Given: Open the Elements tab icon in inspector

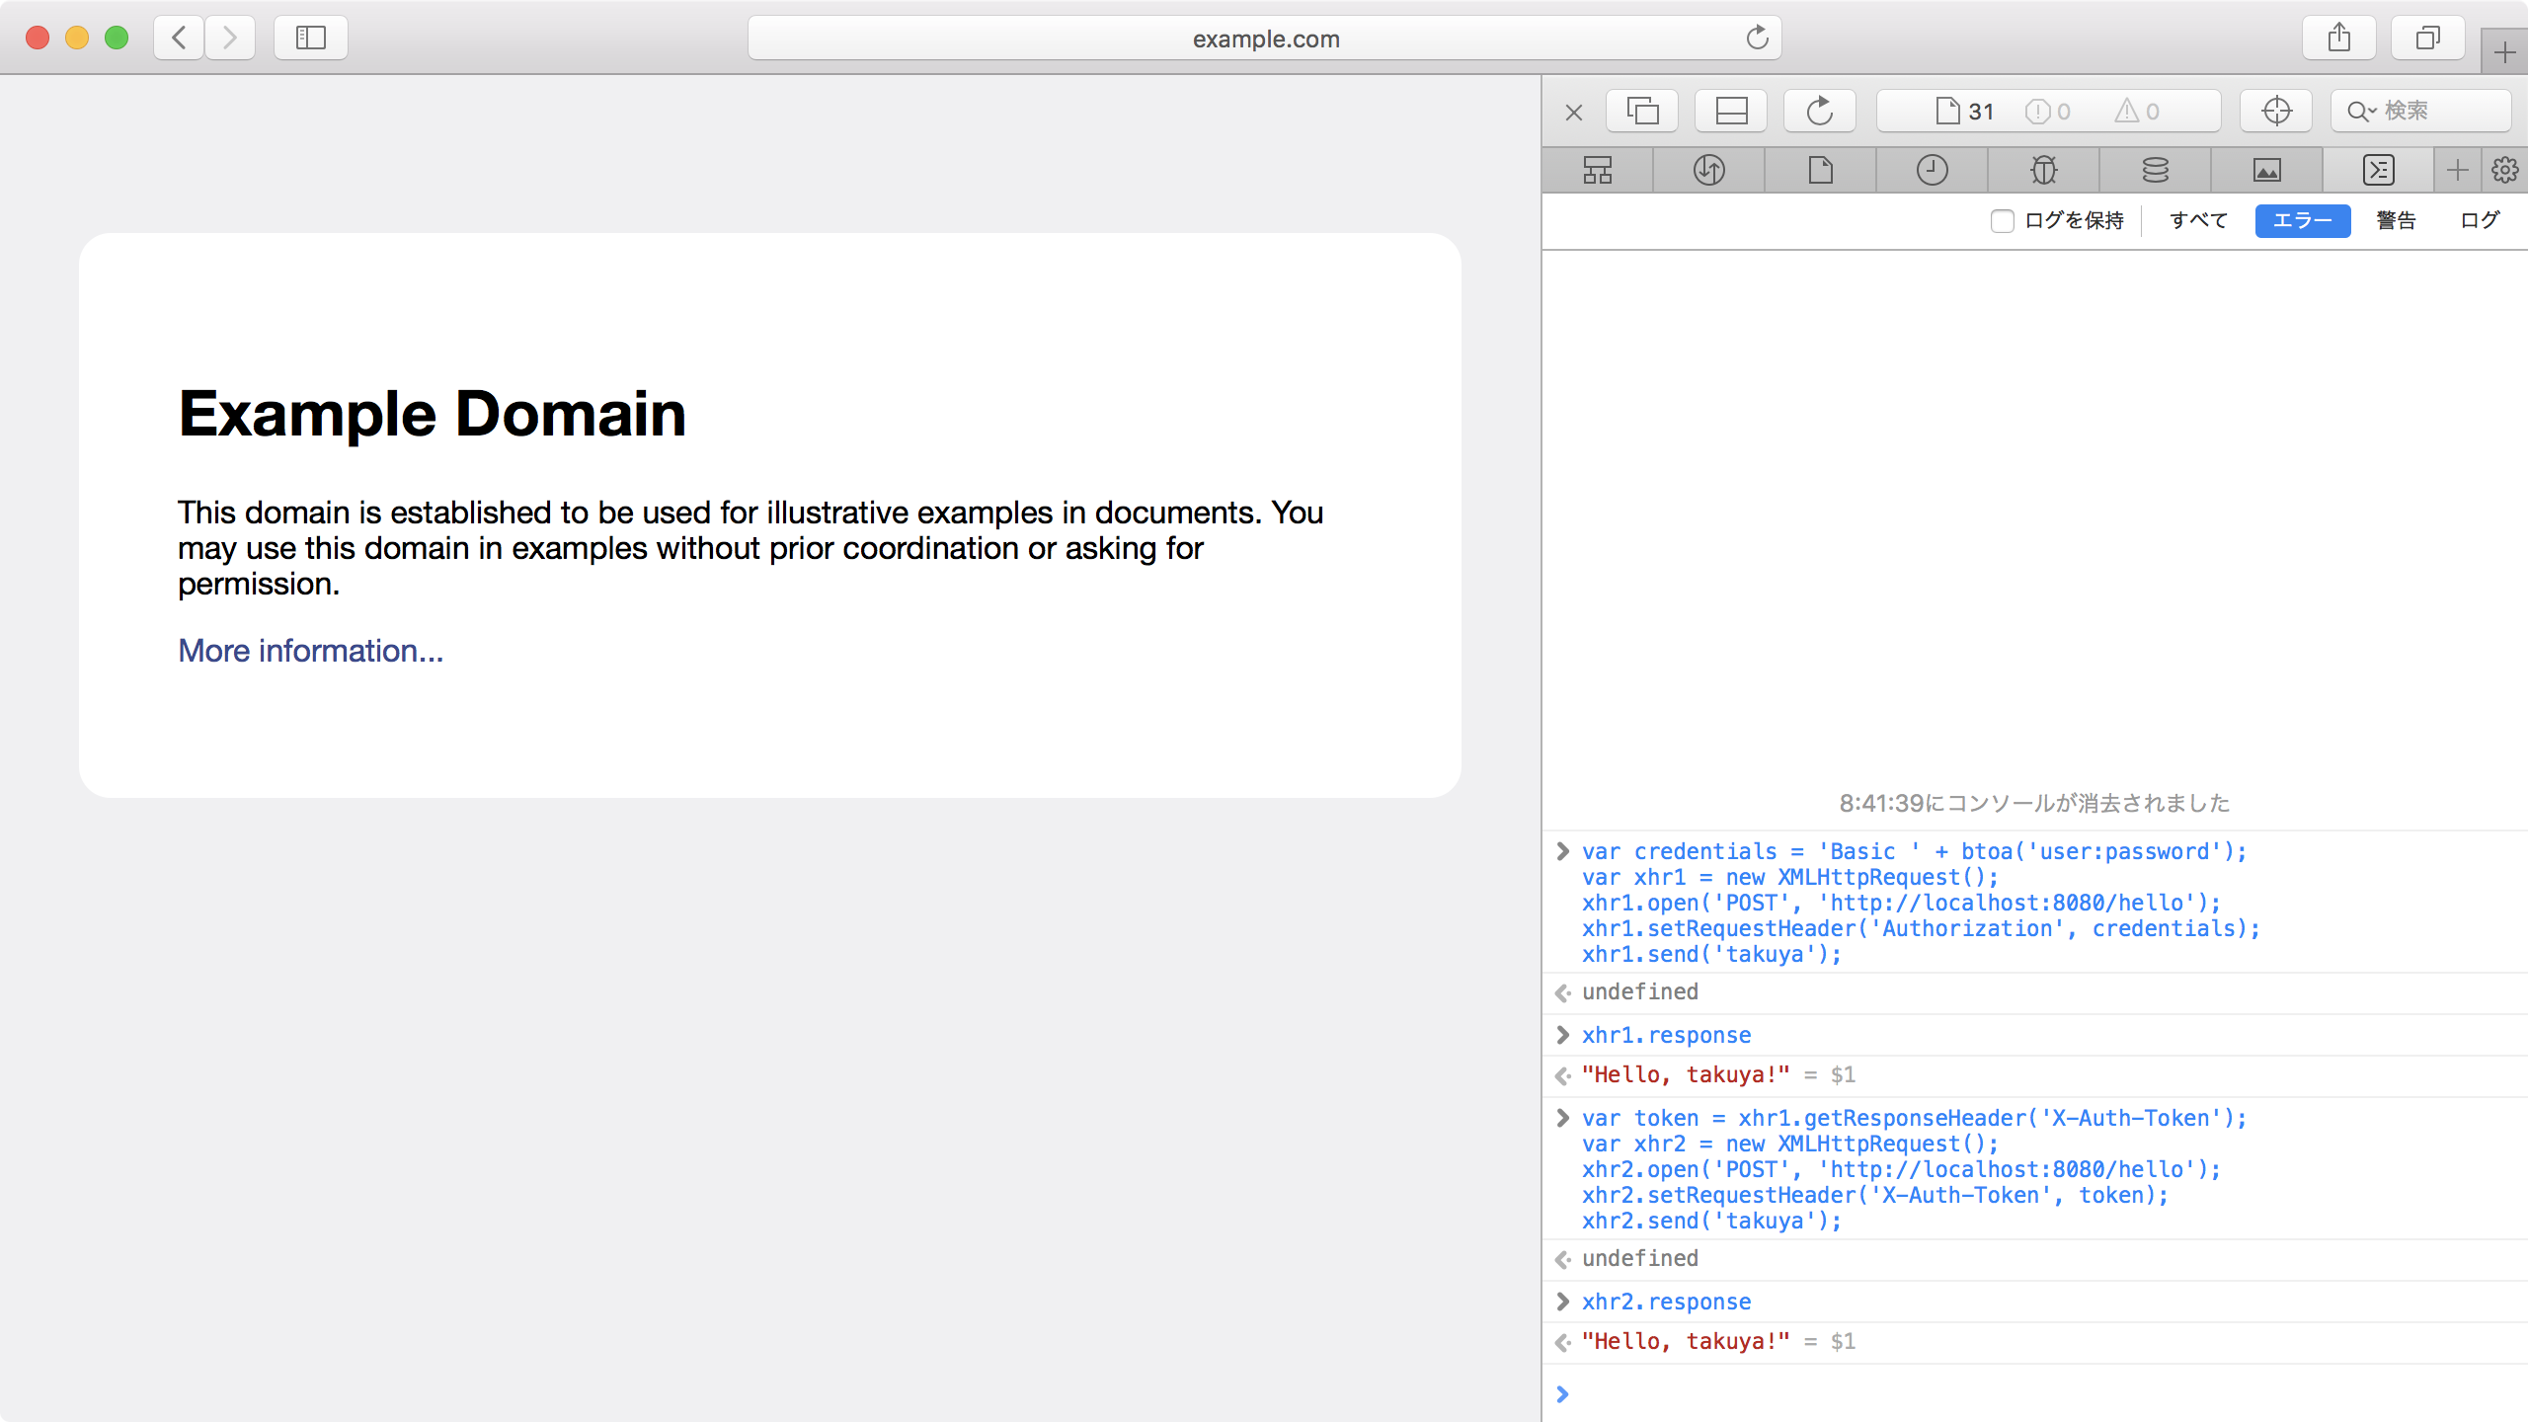Looking at the screenshot, I should 1597,170.
